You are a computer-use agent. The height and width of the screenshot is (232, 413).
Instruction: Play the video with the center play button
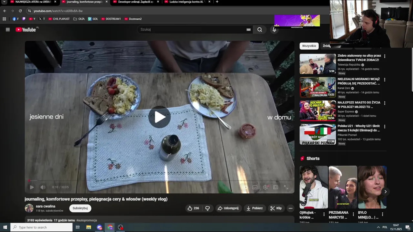tap(159, 117)
